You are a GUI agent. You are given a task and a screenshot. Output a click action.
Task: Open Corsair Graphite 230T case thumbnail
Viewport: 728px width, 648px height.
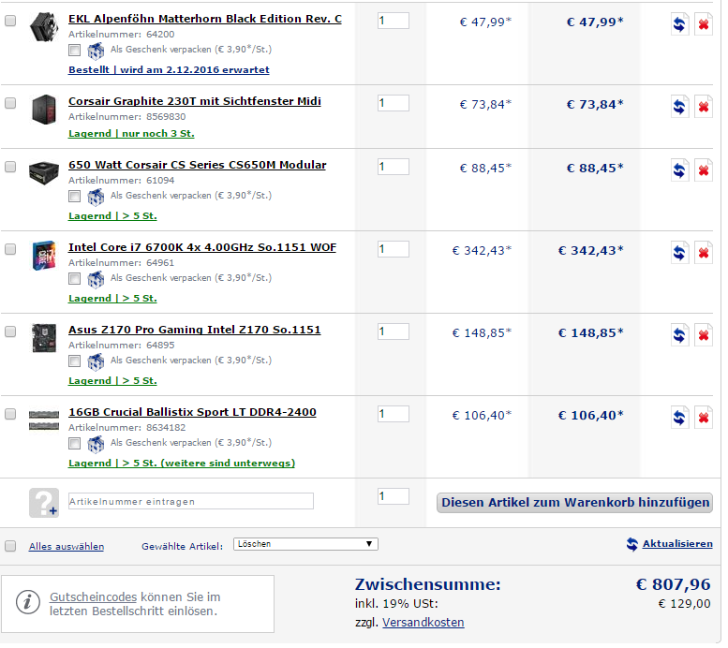coord(44,110)
